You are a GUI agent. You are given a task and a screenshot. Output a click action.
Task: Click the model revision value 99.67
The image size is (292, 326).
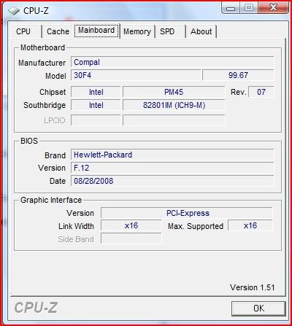click(x=238, y=75)
